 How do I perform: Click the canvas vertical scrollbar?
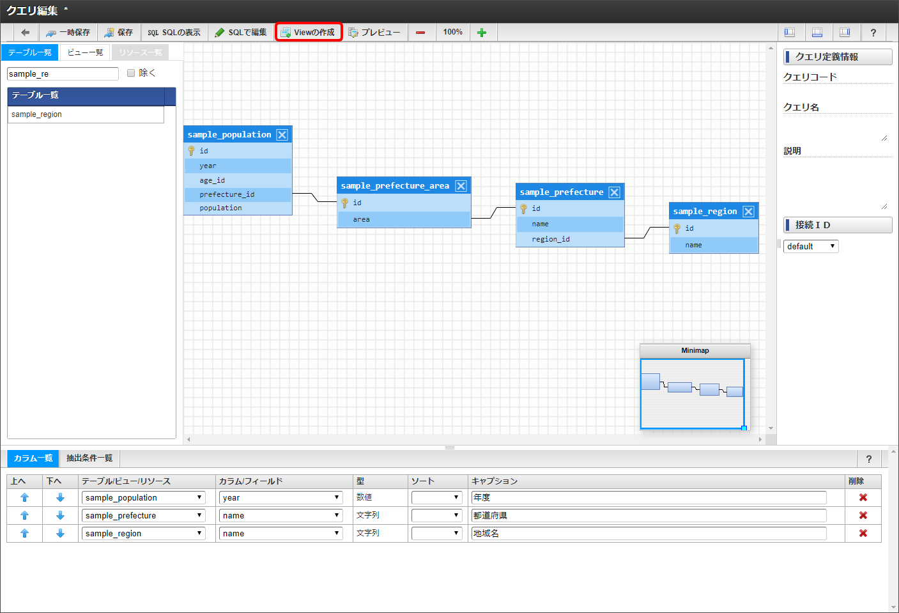771,238
